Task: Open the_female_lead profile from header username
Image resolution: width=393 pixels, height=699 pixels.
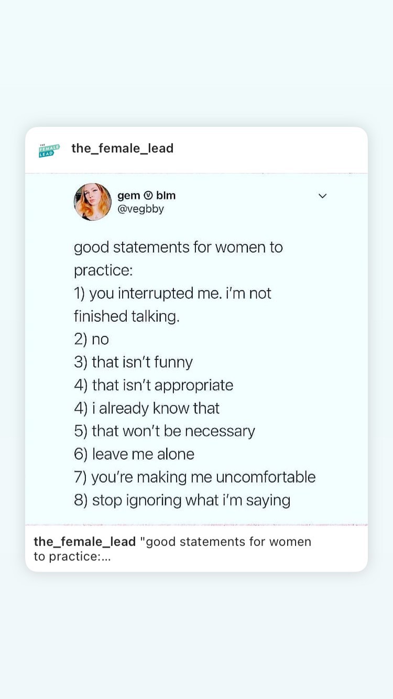Action: point(122,149)
